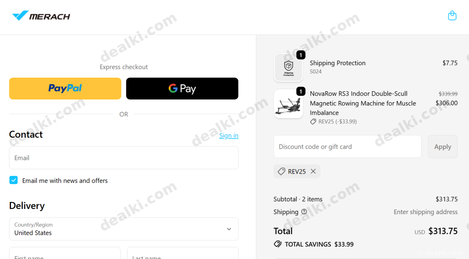Click the Apply discount button
The image size is (469, 259).
click(x=443, y=147)
